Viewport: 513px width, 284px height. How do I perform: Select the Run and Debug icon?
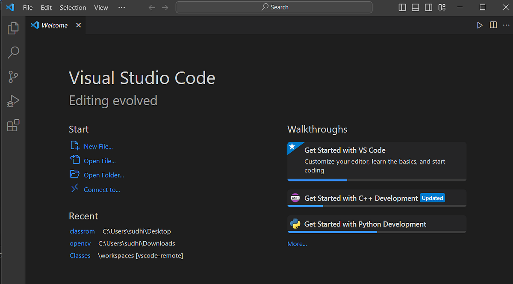pyautogui.click(x=13, y=101)
